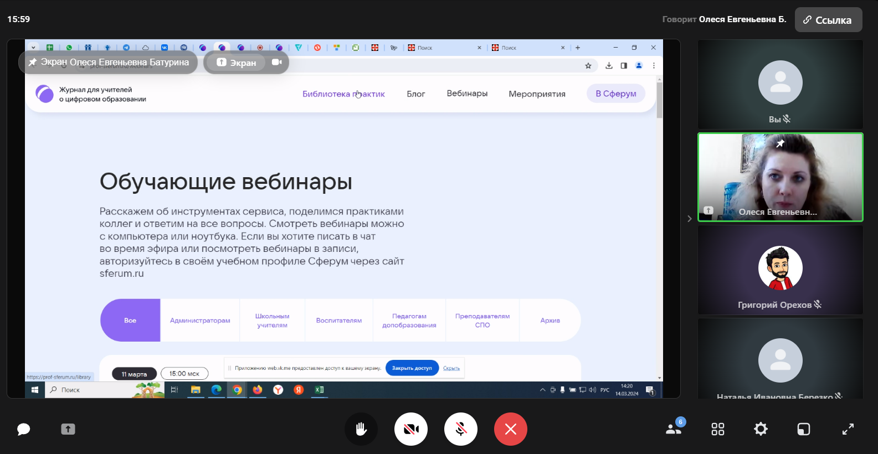878x454 pixels.
Task: Toggle the sidebar layout panel
Action: [804, 429]
